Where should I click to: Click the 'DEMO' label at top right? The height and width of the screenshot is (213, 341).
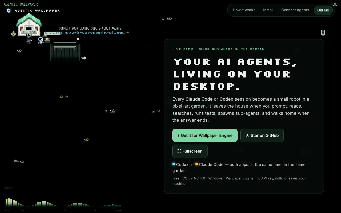[334, 4]
